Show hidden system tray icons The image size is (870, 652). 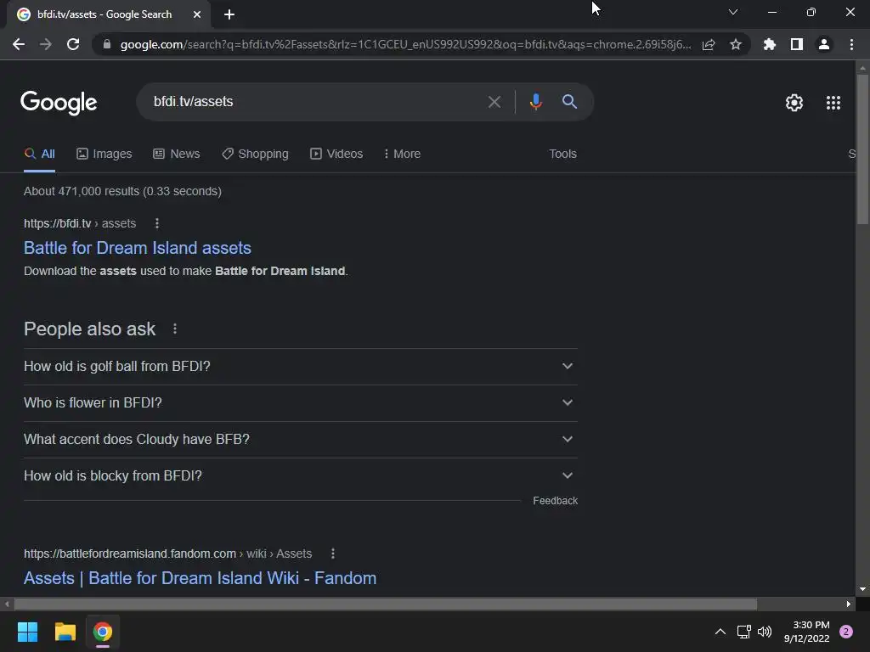pyautogui.click(x=720, y=632)
